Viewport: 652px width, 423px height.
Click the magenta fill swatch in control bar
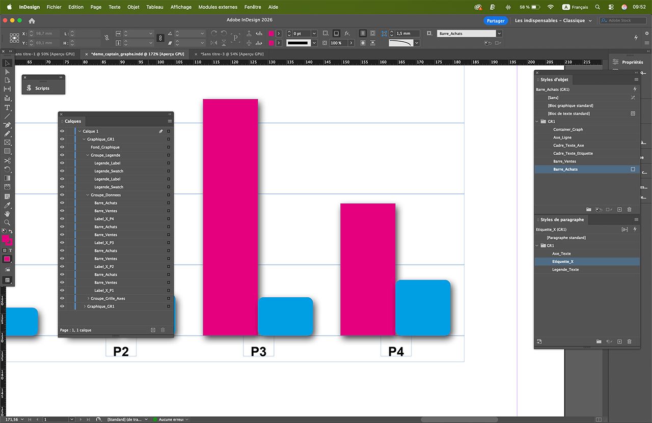(x=271, y=34)
